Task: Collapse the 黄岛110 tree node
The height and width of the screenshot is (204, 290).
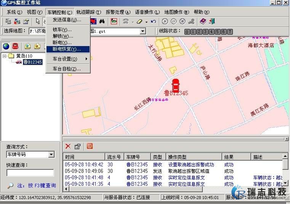Action: pyautogui.click(x=4, y=56)
